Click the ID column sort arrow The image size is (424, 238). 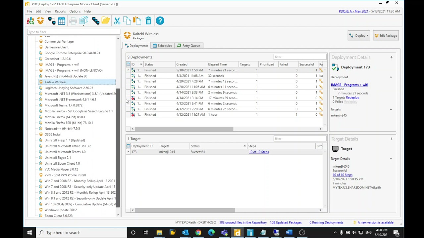coord(141,64)
